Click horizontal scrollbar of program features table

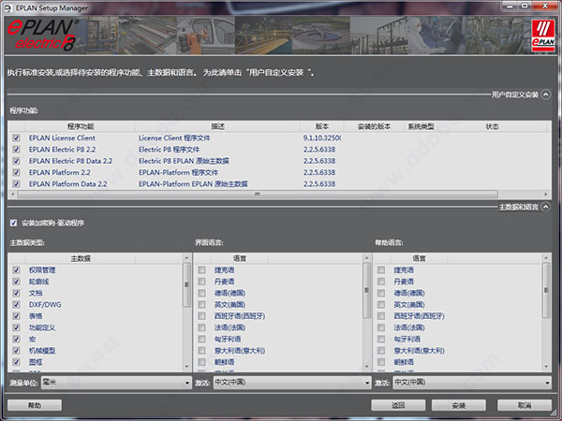258,194
